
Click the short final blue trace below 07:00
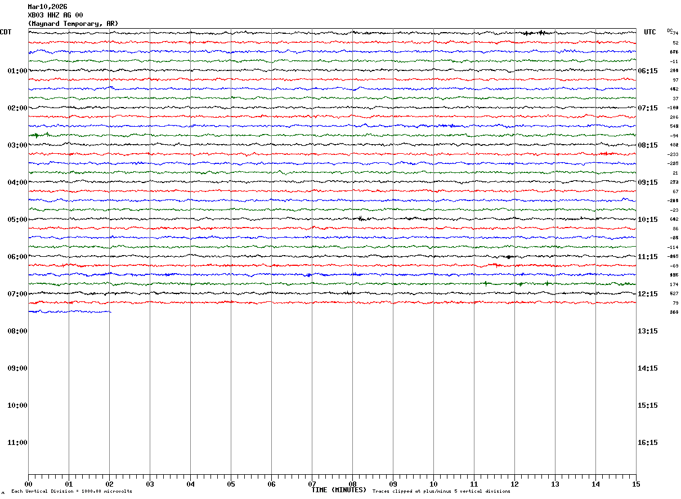70,311
